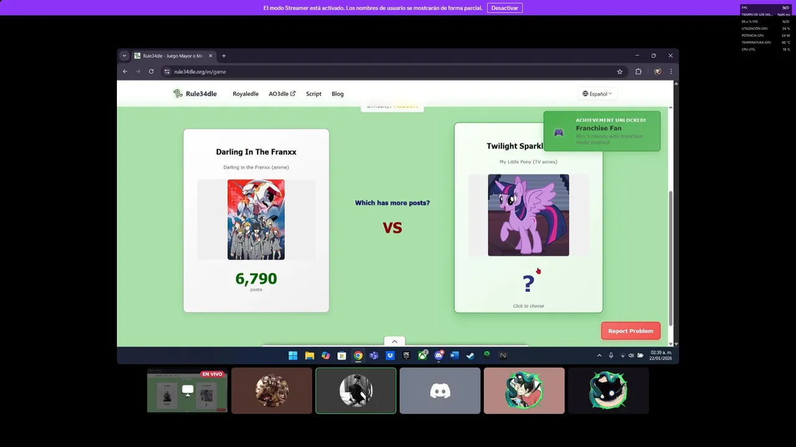Click the 6,790 posts count
Viewport: 796px width, 447px height.
256,279
